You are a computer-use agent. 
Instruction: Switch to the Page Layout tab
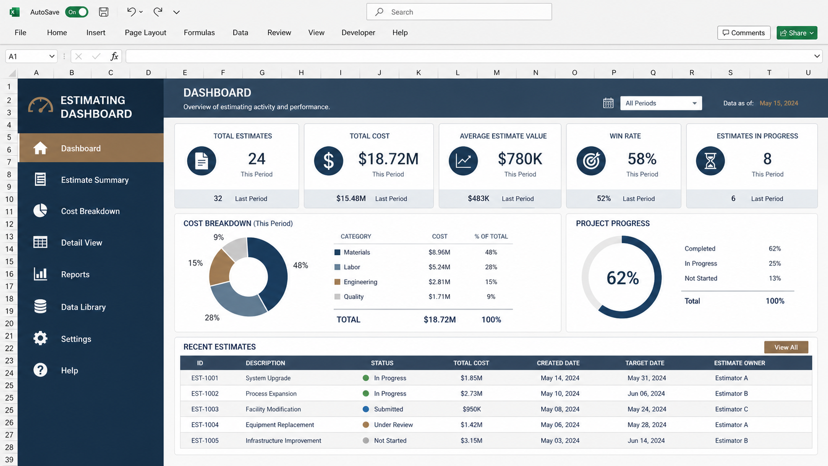[x=146, y=33]
